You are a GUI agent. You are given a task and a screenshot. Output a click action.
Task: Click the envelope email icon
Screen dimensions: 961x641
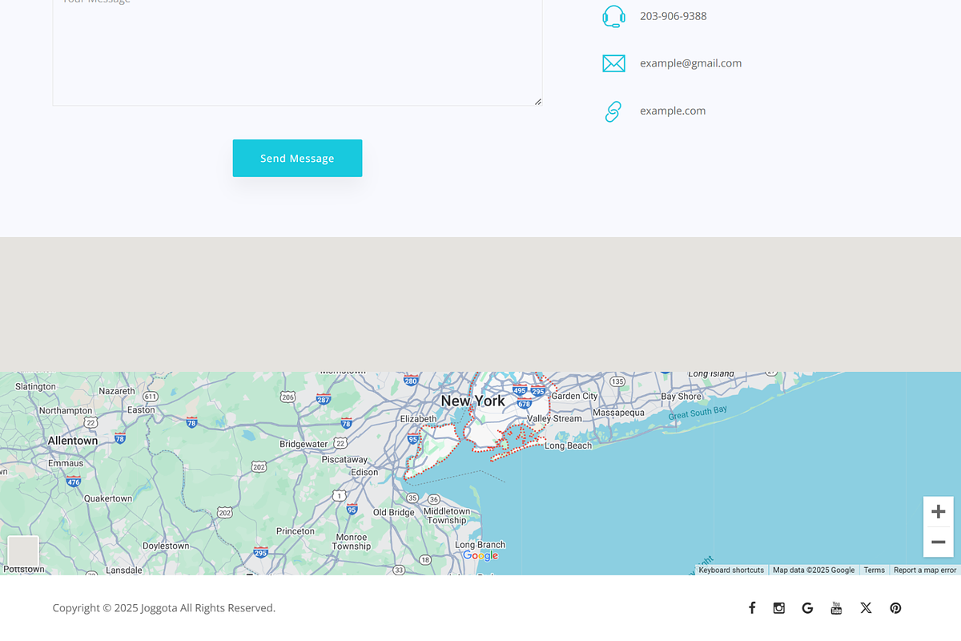point(613,63)
